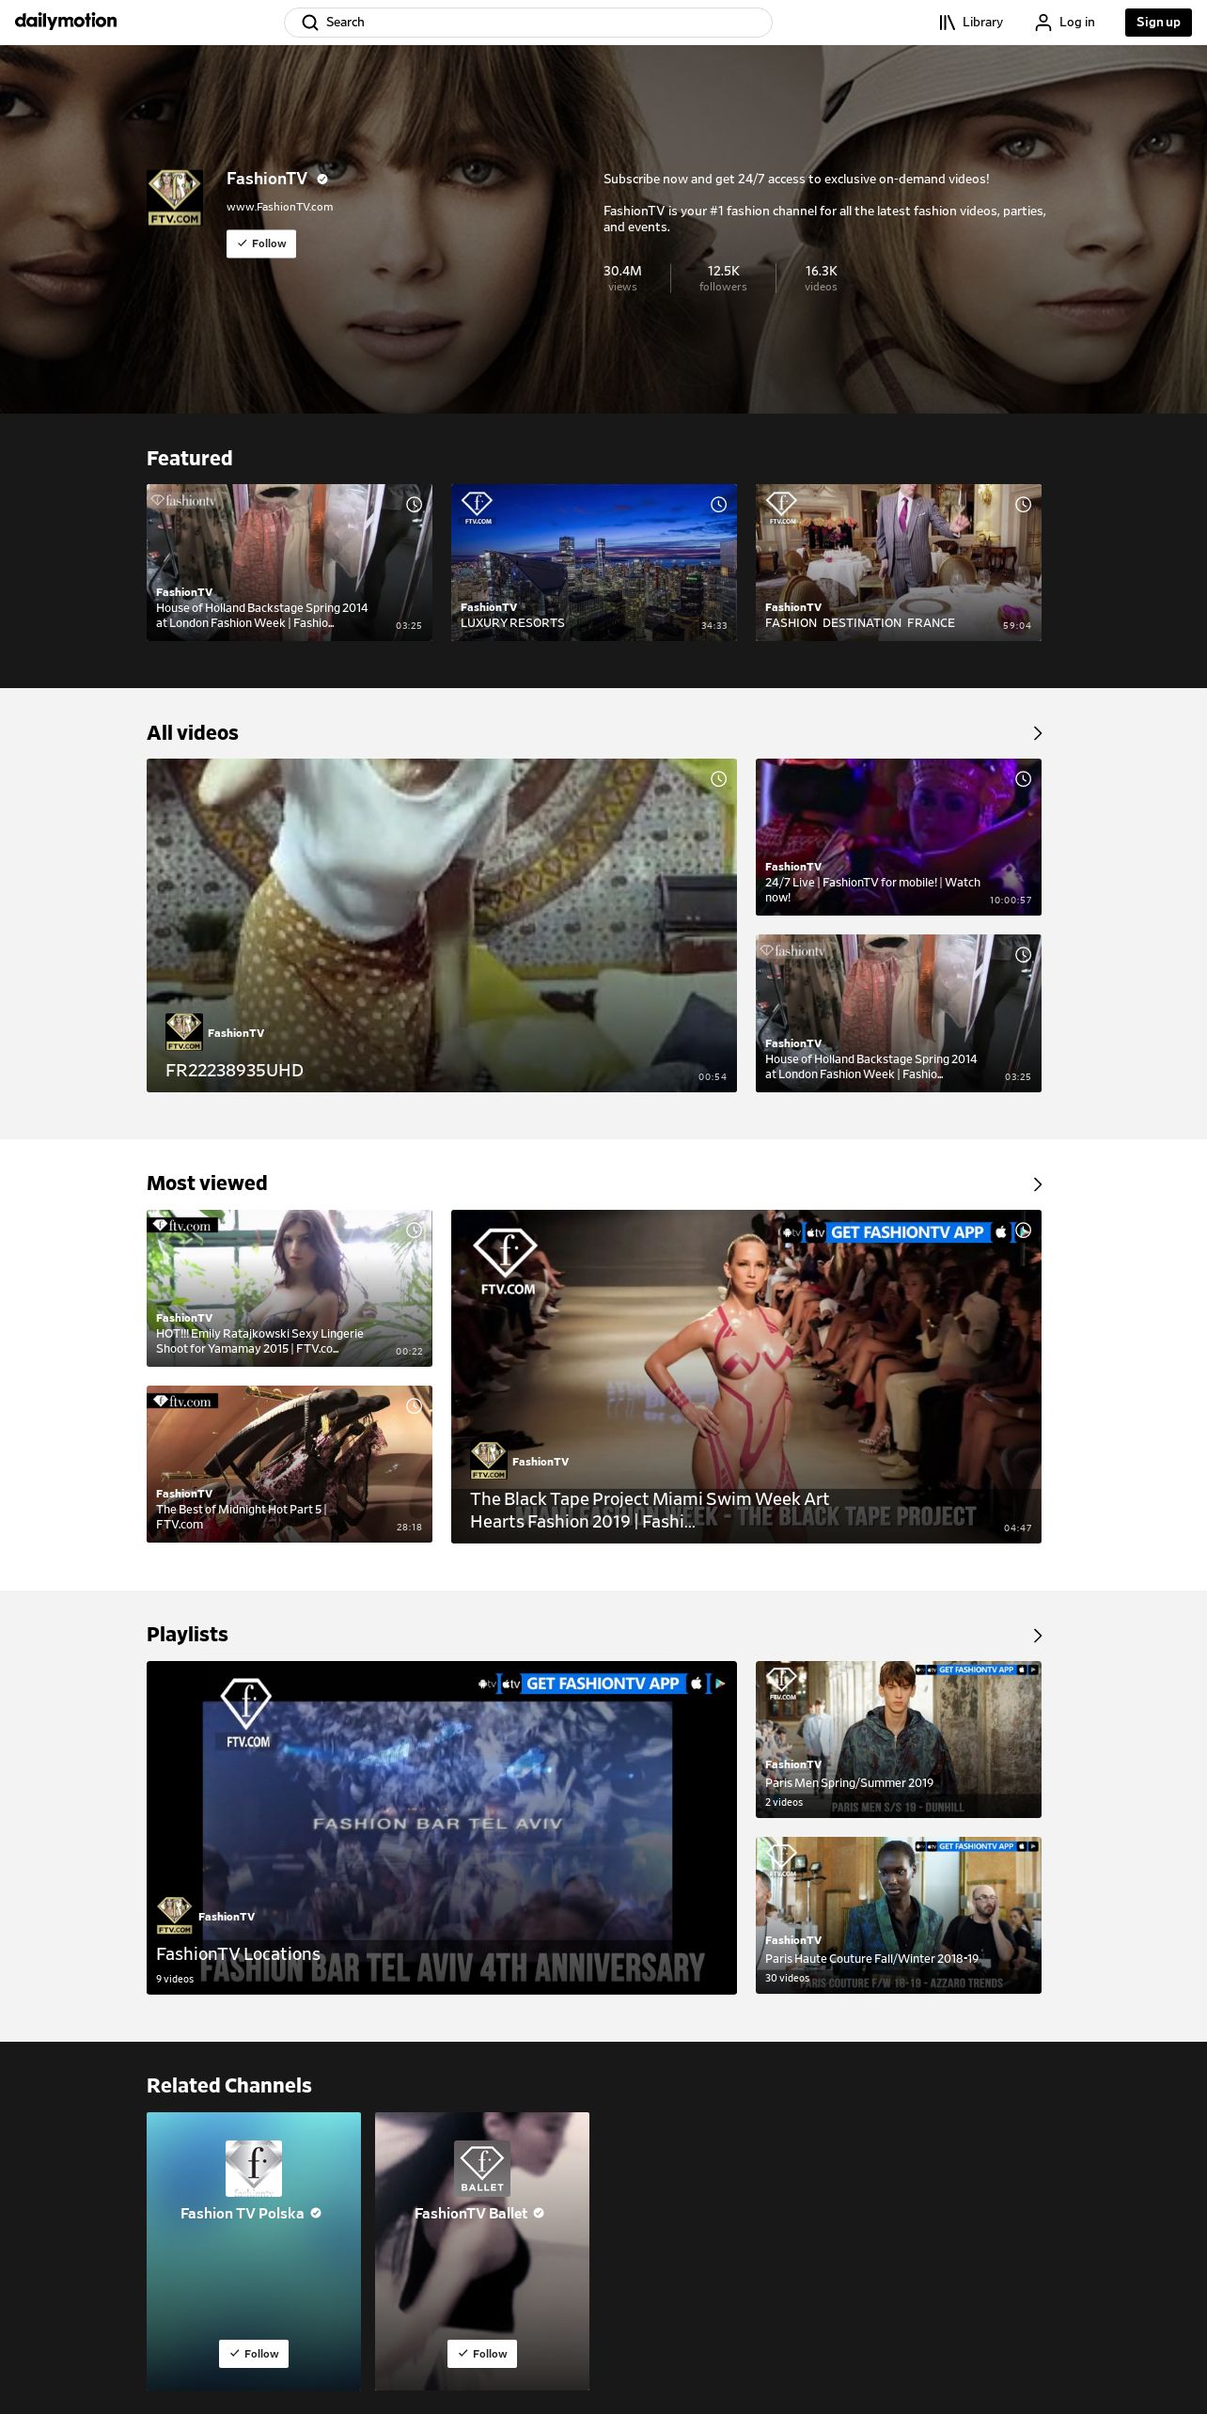Open 24/7 Live FashionTV for mobile video
The width and height of the screenshot is (1207, 2414).
click(x=899, y=837)
